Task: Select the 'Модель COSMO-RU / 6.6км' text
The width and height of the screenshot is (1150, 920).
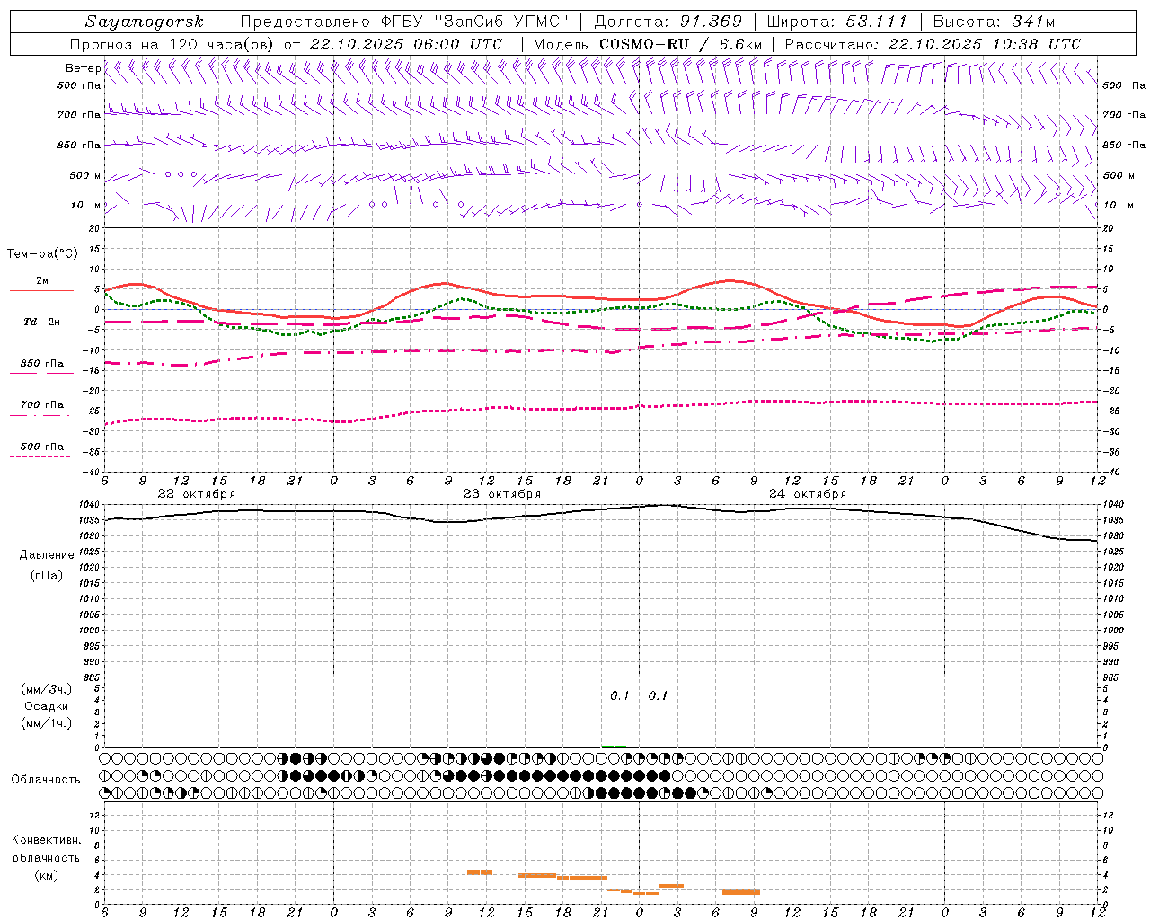Action: click(647, 44)
